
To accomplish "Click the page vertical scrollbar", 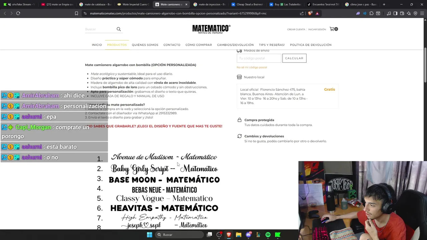I will pyautogui.click(x=425, y=65).
